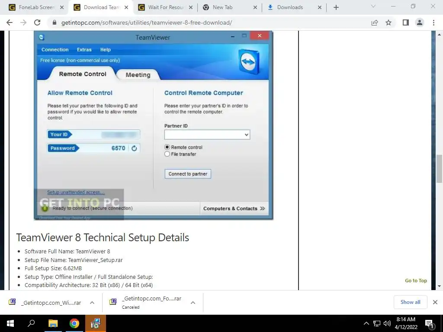Click the TeamViewer 8 Technical Setup Details heading
The image size is (443, 332).
pos(103,237)
